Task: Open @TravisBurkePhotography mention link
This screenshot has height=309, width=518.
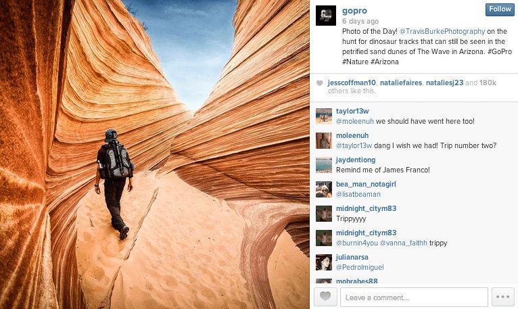Action: [x=442, y=31]
